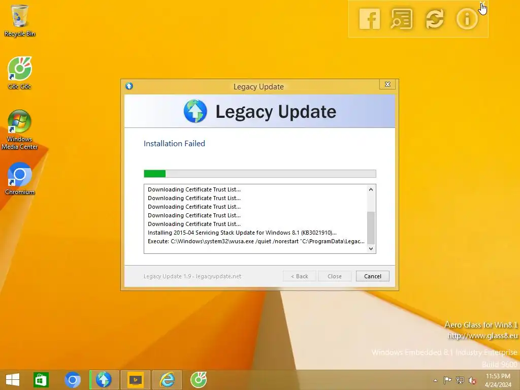The height and width of the screenshot is (390, 520).
Task: Open the Windows Store taskbar icon
Action: pos(41,380)
